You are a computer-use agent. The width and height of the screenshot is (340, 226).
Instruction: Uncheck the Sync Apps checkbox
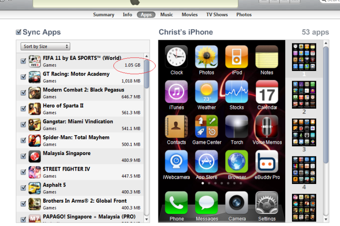click(19, 32)
